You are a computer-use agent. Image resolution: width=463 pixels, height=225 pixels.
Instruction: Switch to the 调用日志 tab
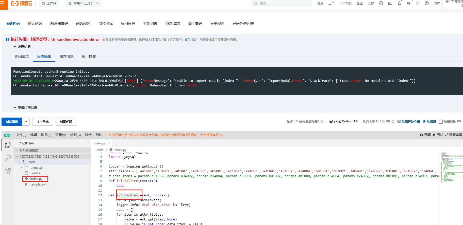[x=128, y=24]
